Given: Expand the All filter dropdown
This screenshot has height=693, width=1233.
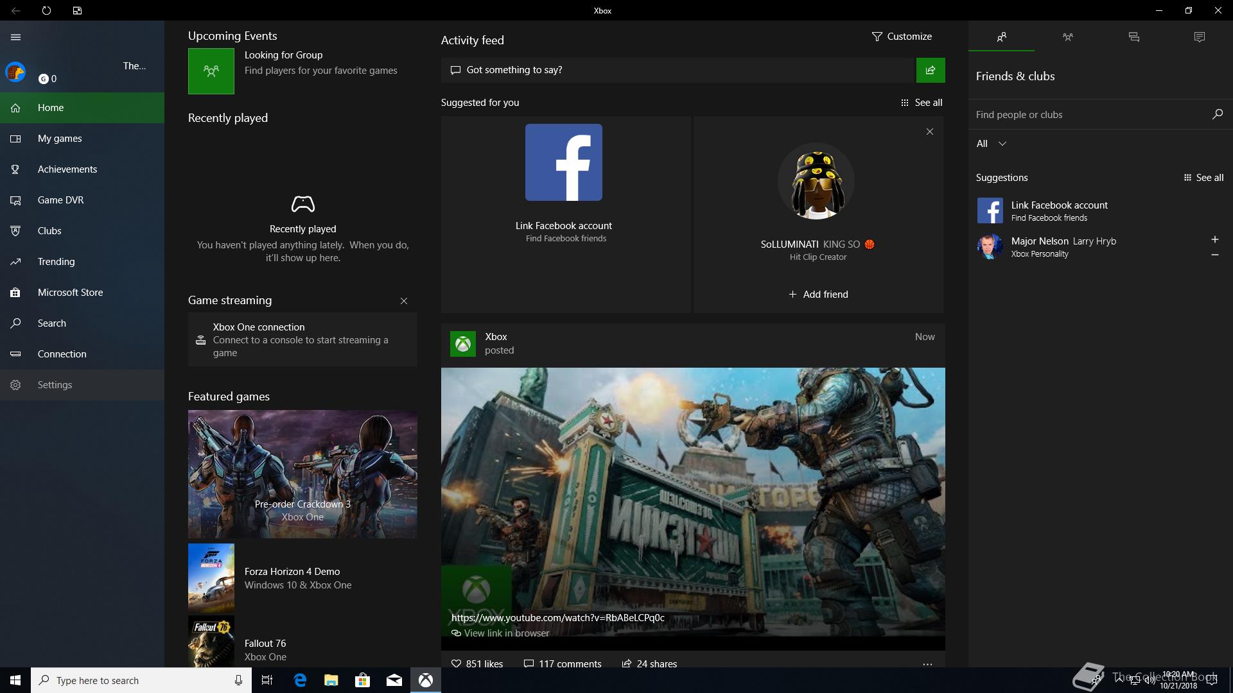Looking at the screenshot, I should coord(992,144).
